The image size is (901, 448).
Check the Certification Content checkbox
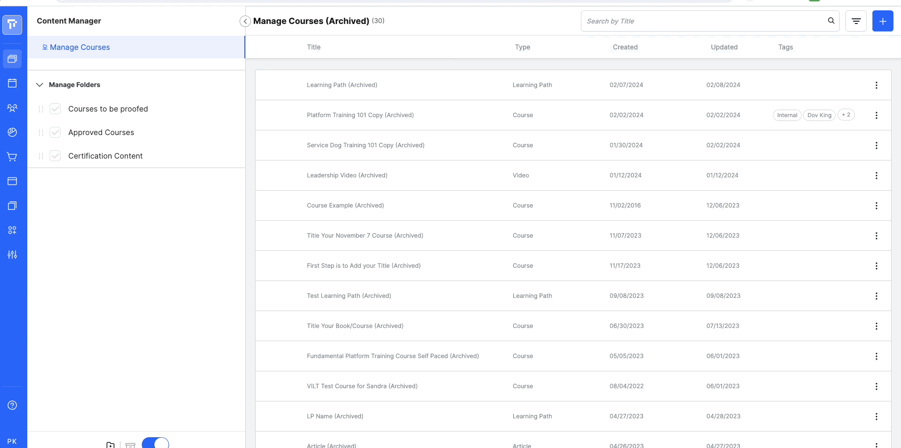pyautogui.click(x=55, y=156)
